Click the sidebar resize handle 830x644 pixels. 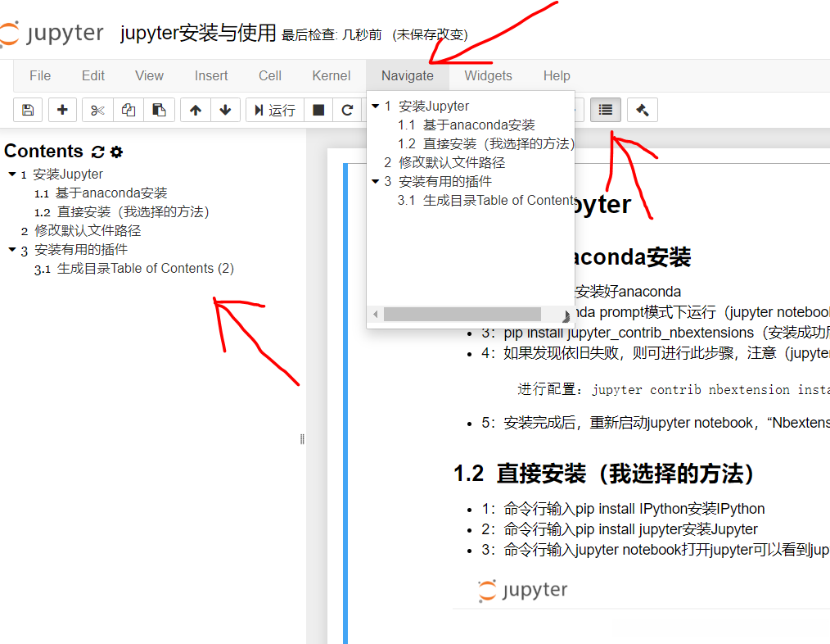point(302,439)
